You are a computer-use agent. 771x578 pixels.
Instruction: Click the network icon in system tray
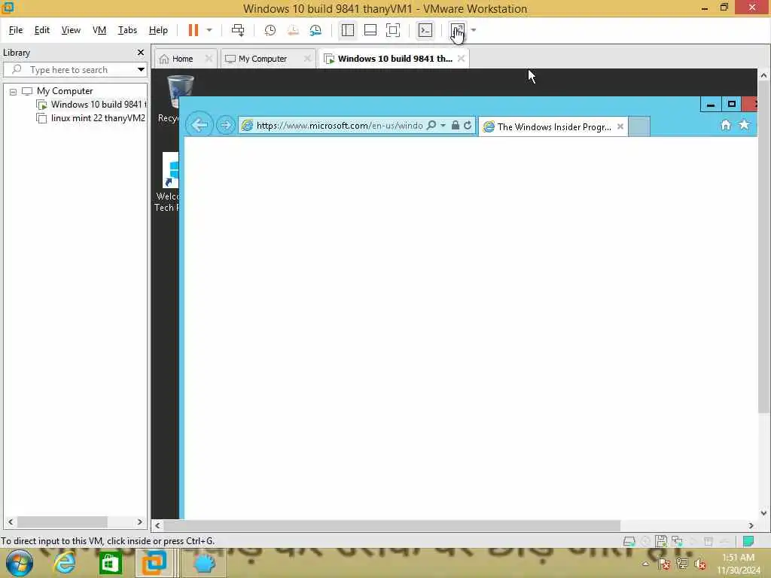click(x=682, y=564)
